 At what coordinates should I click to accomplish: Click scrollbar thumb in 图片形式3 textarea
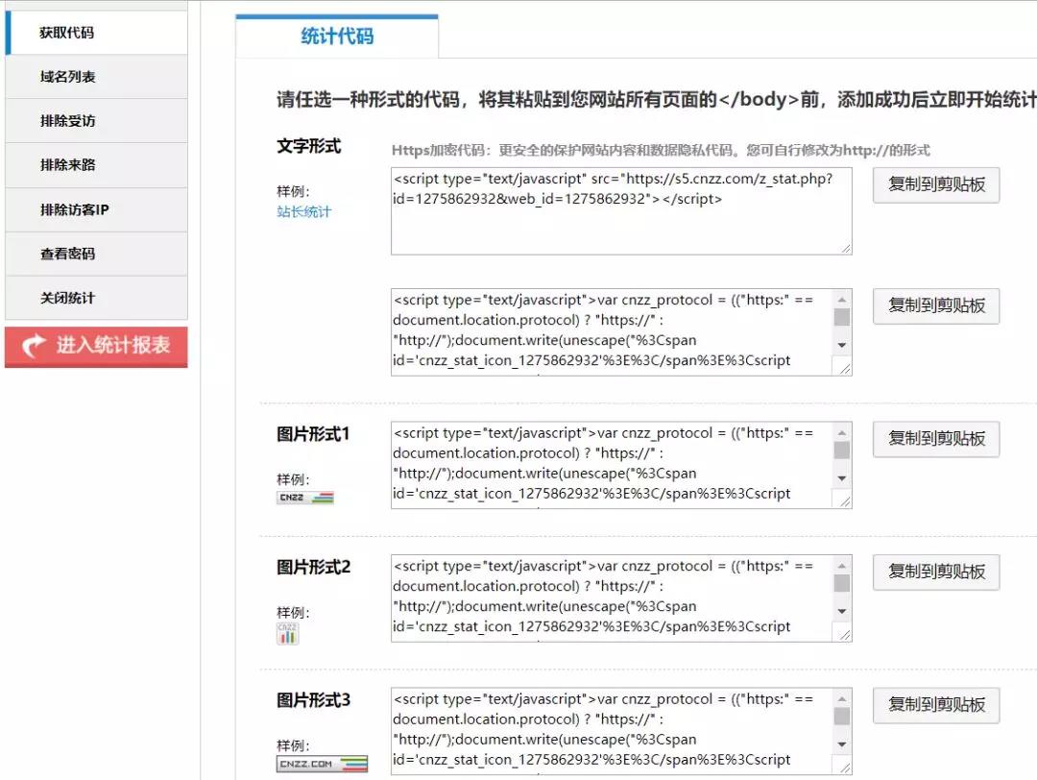[x=841, y=717]
